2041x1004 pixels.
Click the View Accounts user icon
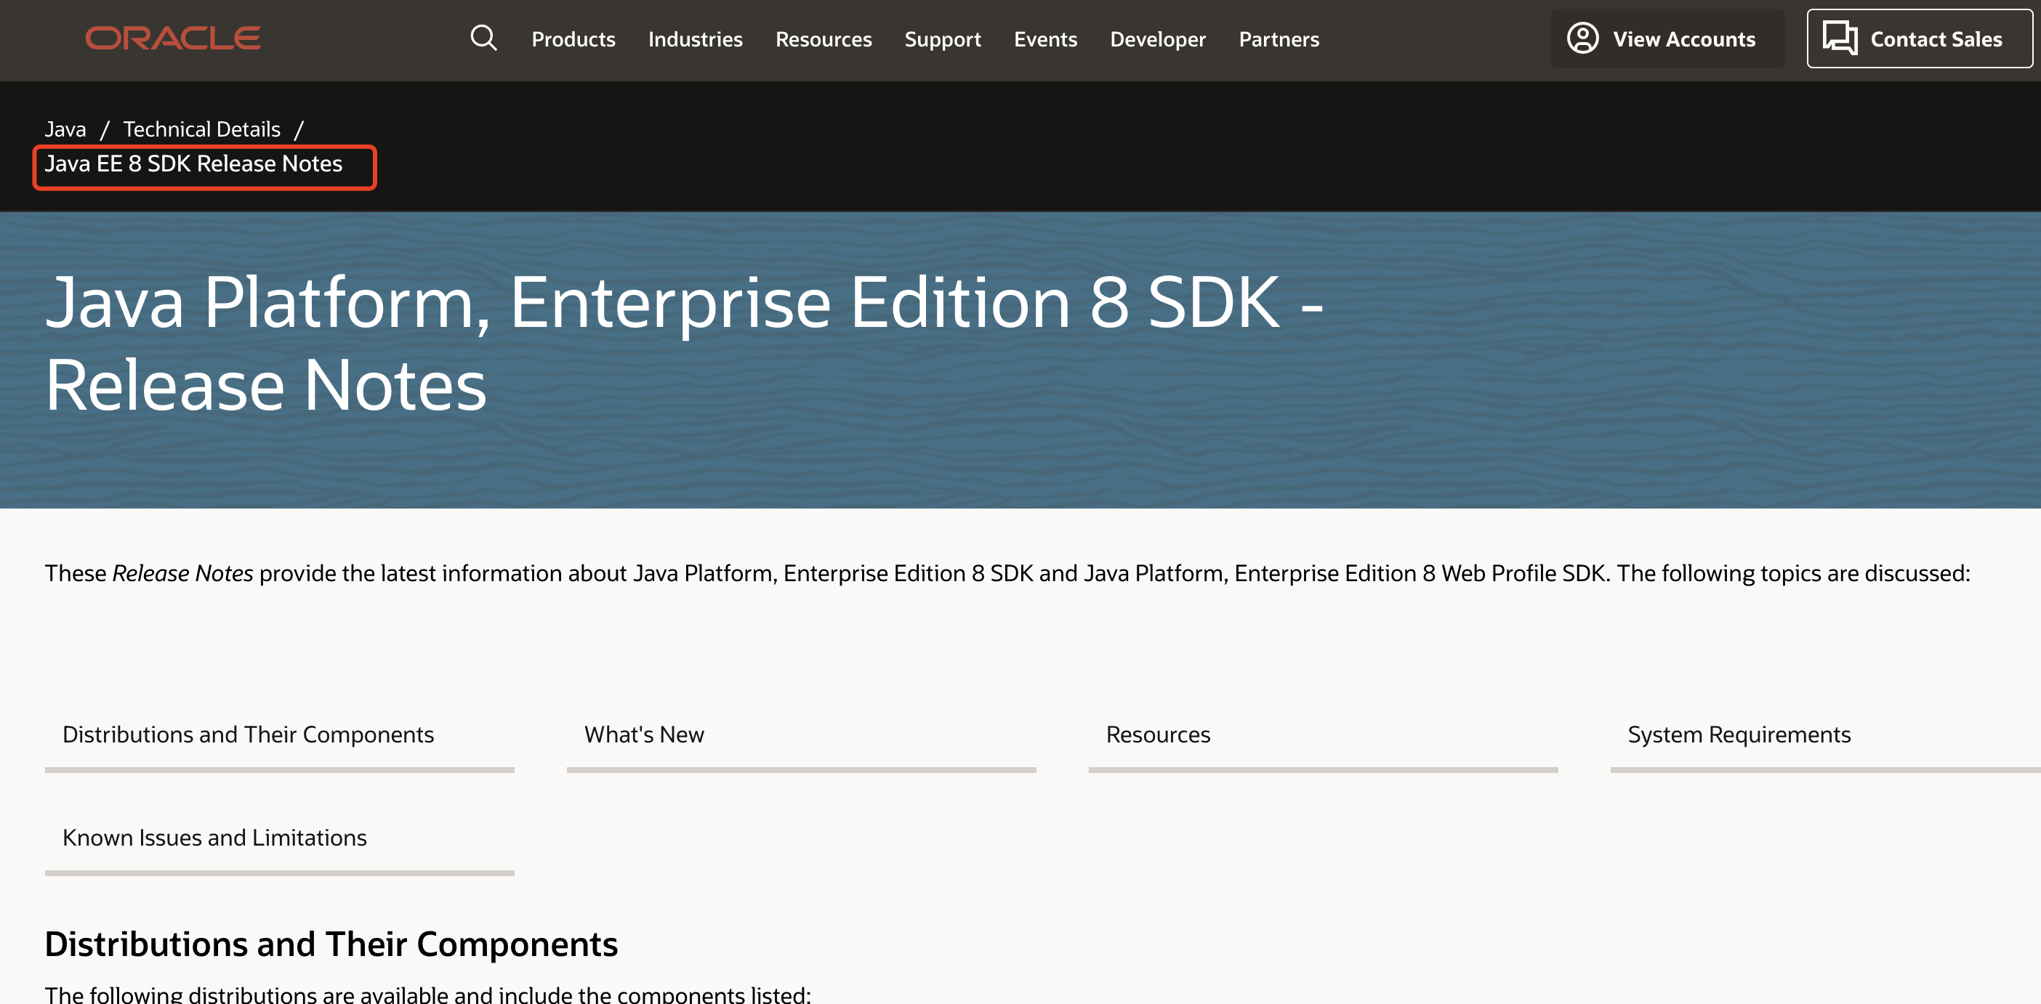coord(1582,38)
